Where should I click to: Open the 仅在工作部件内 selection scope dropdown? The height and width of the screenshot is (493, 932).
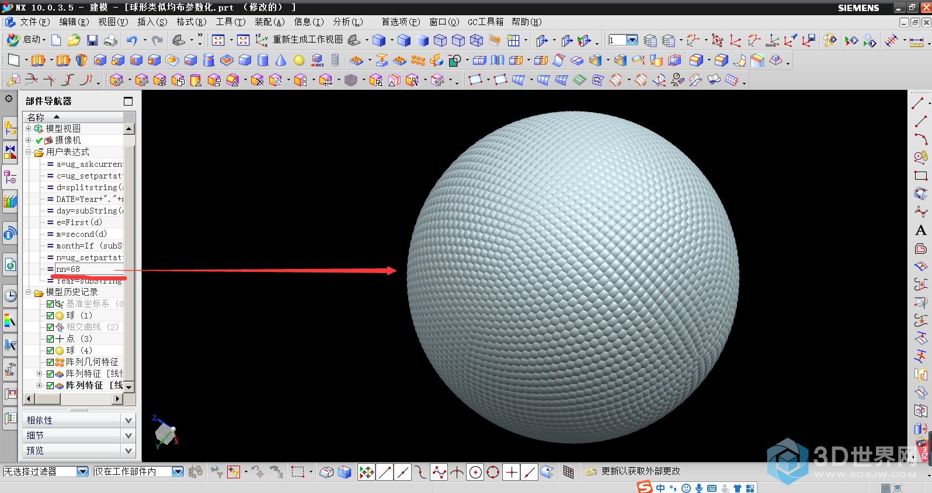coord(178,471)
